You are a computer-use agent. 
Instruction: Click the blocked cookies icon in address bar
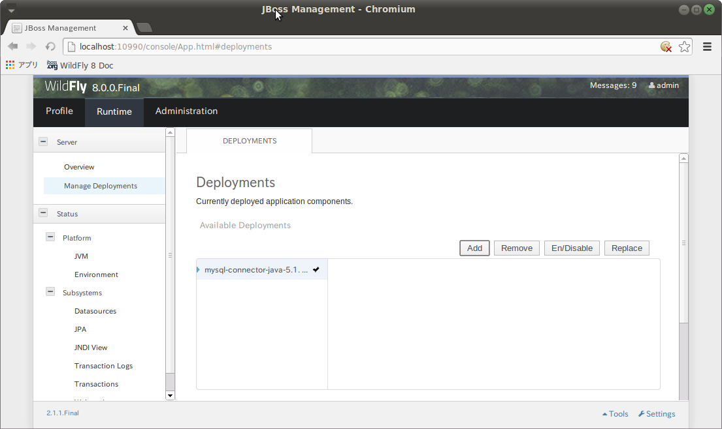[666, 47]
